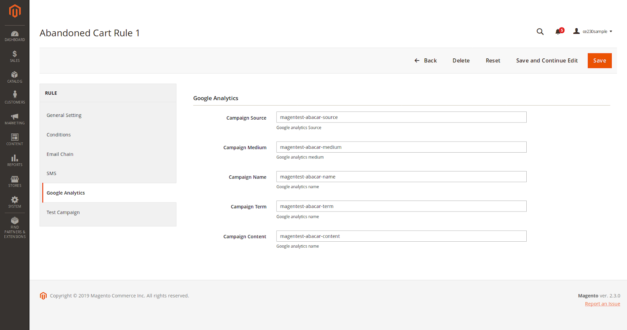Click the search magnifier icon
The width and height of the screenshot is (627, 330).
[540, 31]
